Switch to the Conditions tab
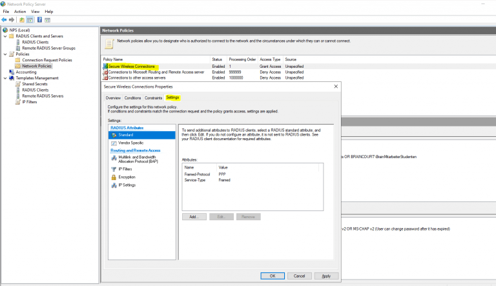The height and width of the screenshot is (286, 496). 132,98
